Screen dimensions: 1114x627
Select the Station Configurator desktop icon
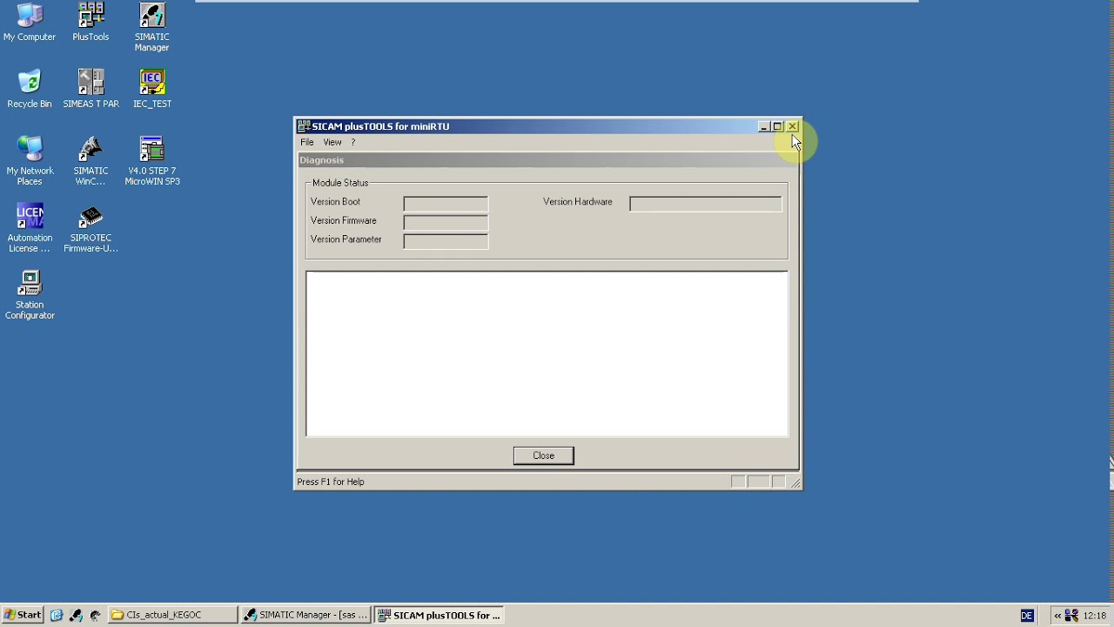pos(30,295)
